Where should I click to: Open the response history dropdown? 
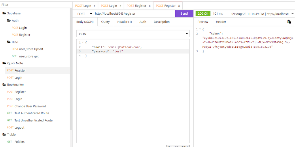292,13
